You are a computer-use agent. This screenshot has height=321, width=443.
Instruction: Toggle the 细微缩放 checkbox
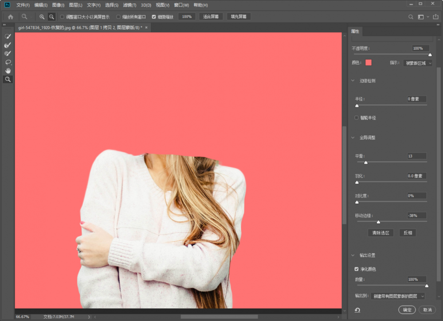(x=154, y=17)
